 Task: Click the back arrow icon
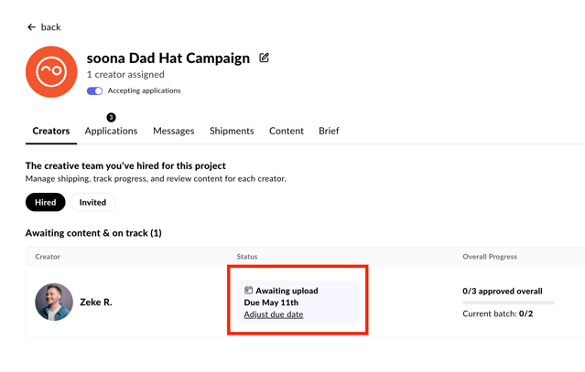(32, 27)
